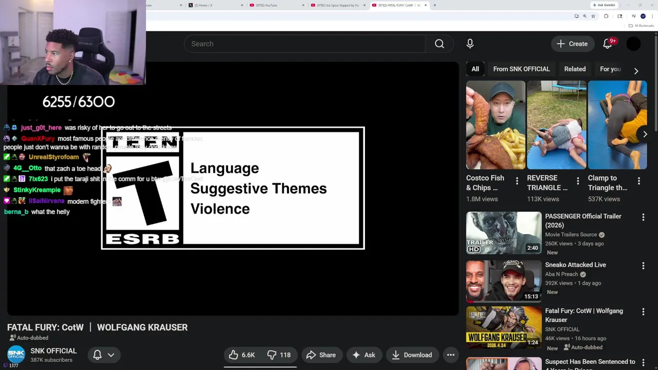Open Sneako Attacked Live title

click(x=576, y=265)
